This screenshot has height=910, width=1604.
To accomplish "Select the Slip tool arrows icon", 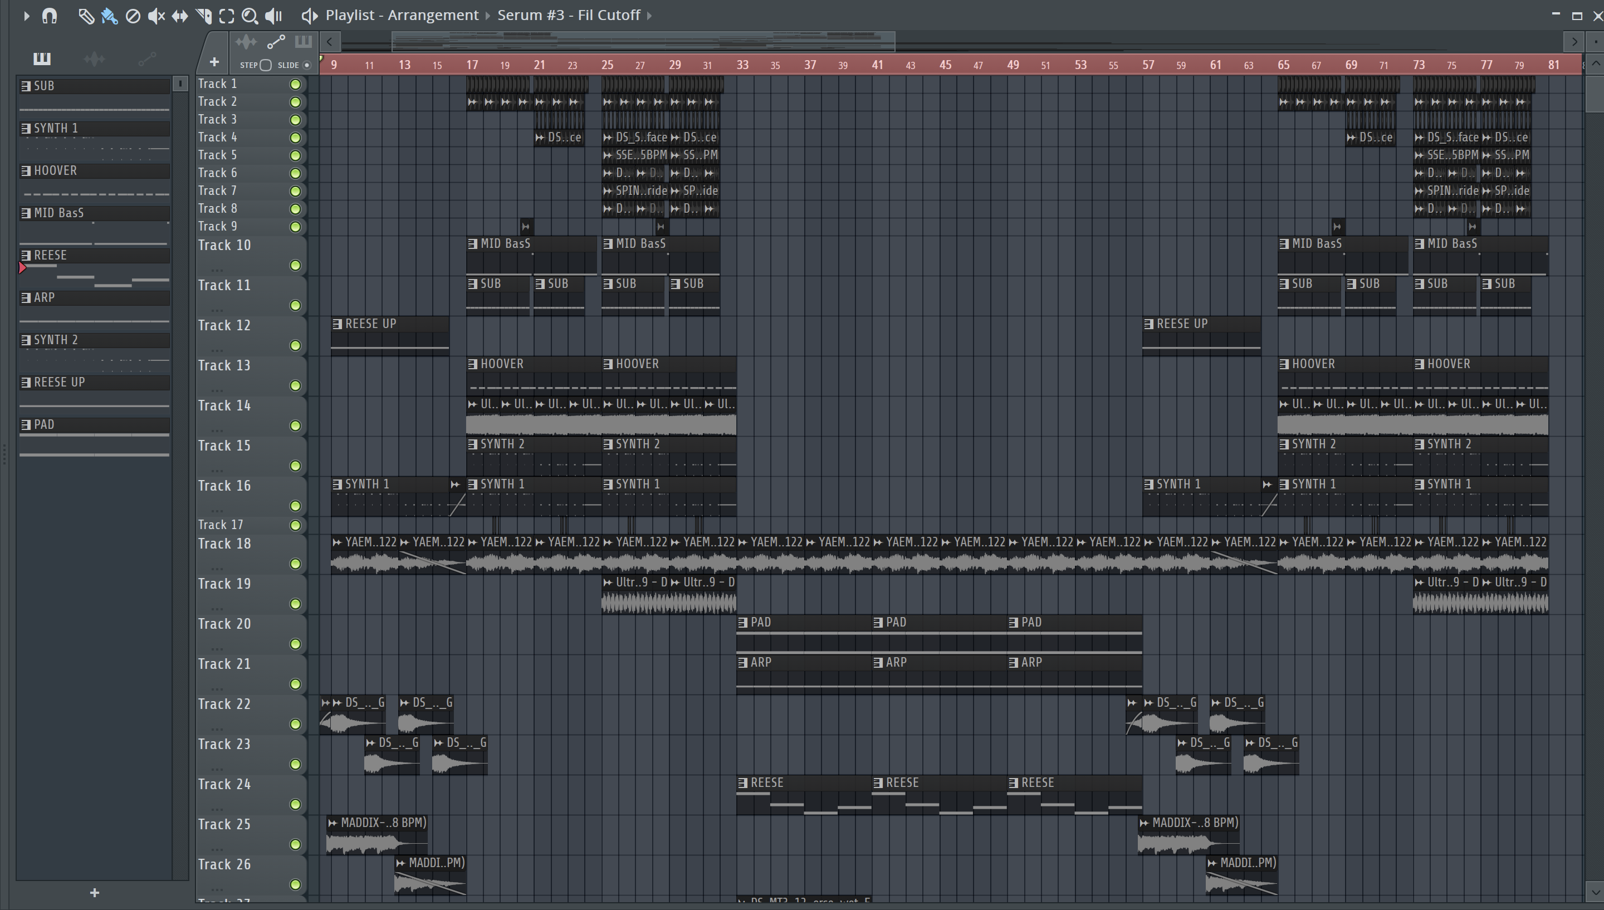I will coord(180,16).
